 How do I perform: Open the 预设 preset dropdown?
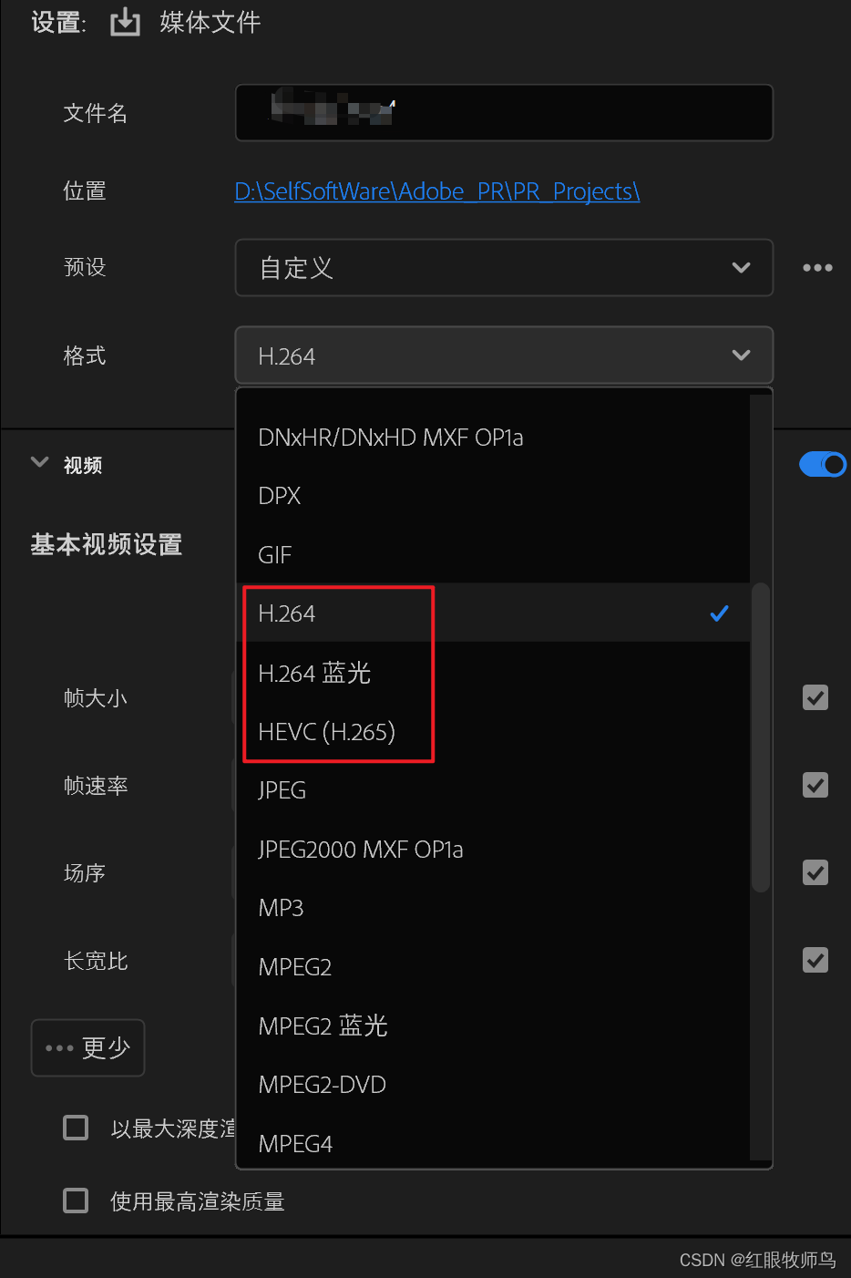tap(504, 268)
